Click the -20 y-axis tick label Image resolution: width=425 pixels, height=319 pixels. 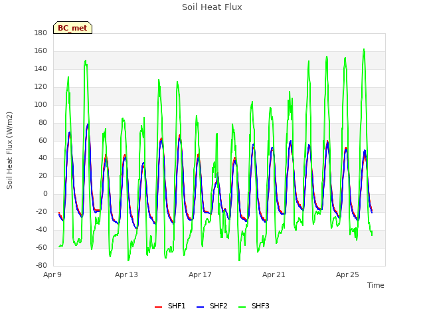click(x=41, y=211)
